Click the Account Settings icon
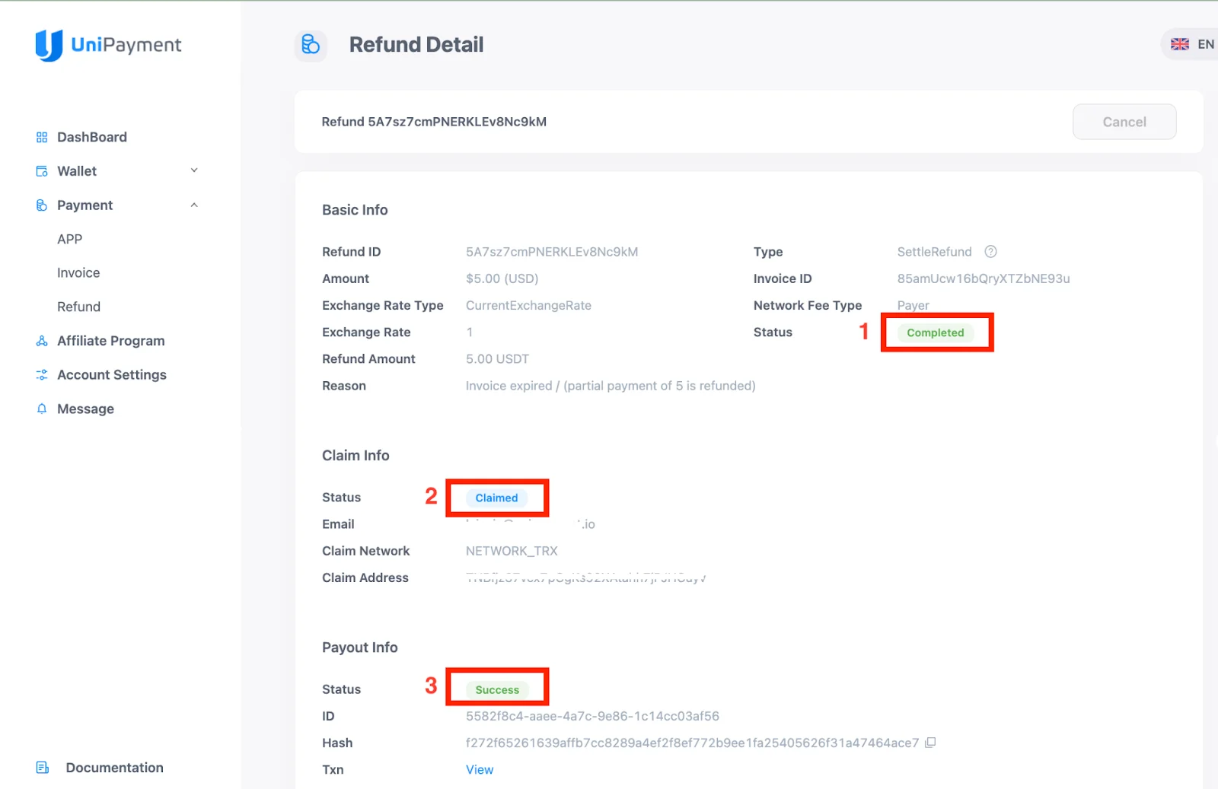 pyautogui.click(x=40, y=374)
